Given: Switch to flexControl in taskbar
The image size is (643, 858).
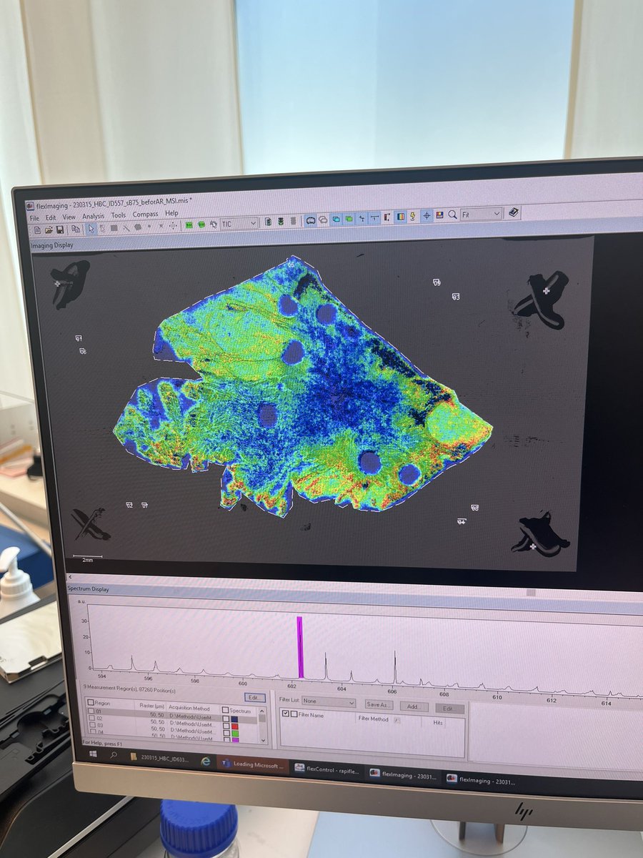Looking at the screenshot, I should click(329, 769).
